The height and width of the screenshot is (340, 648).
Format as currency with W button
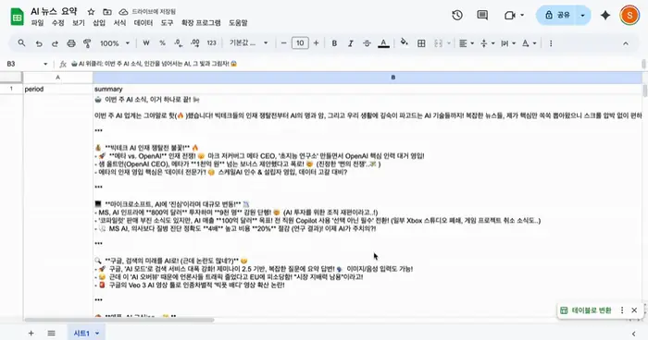tap(146, 42)
